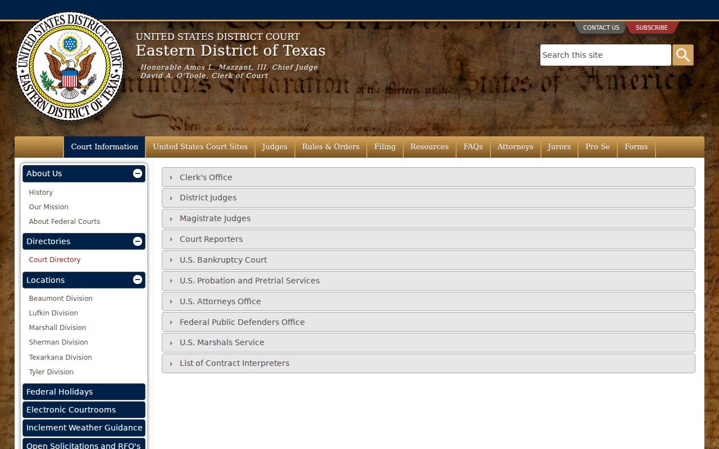
Task: Expand the U.S. Bankruptcy Court accordion
Action: (x=429, y=260)
